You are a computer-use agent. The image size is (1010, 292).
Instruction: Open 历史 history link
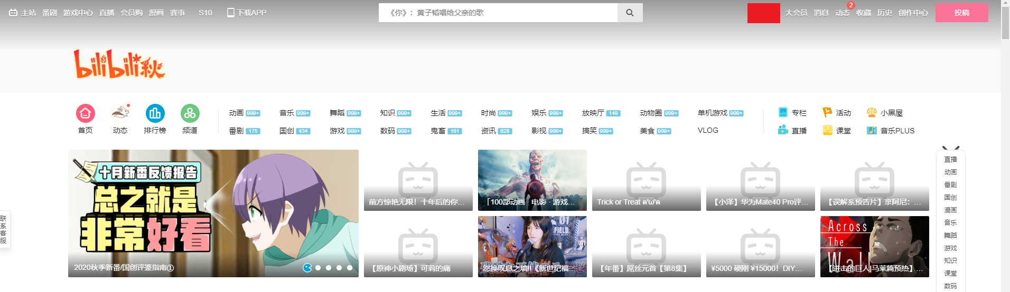[885, 13]
